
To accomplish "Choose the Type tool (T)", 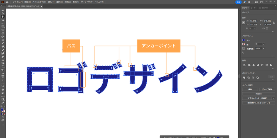I will pyautogui.click(x=3, y=80).
